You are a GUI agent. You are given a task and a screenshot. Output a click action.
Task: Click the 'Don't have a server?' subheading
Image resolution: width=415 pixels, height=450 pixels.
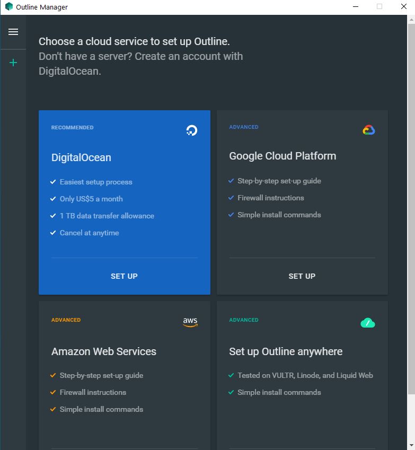(x=141, y=64)
